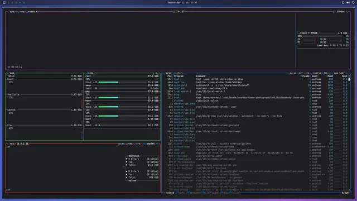
Task: Change the 2000ms update interval
Action: 340,12
